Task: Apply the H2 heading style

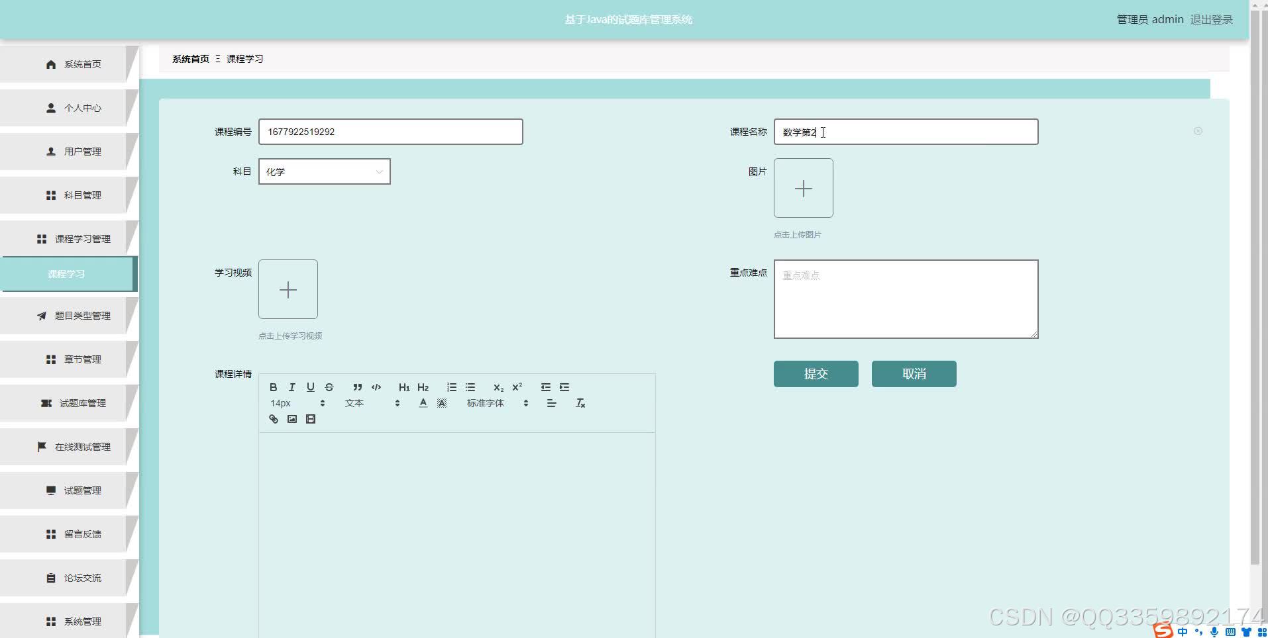Action: click(423, 387)
